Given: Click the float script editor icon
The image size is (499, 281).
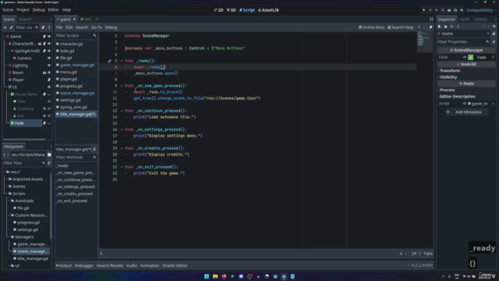Looking at the screenshot, I should [431, 27].
